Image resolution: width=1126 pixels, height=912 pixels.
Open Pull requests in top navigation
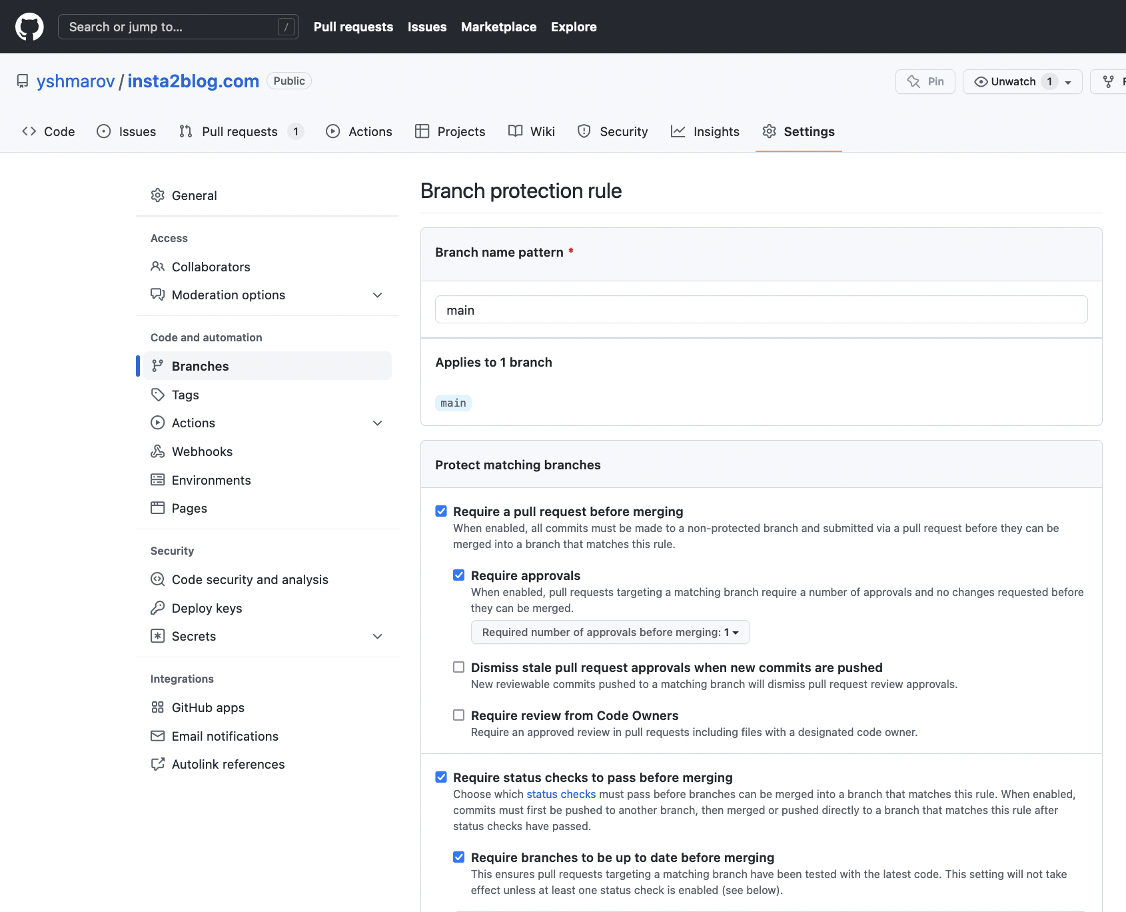(353, 27)
